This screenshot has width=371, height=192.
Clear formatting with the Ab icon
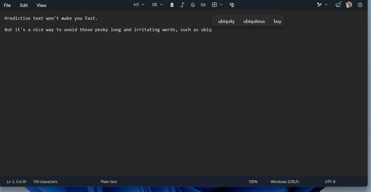coord(232,5)
